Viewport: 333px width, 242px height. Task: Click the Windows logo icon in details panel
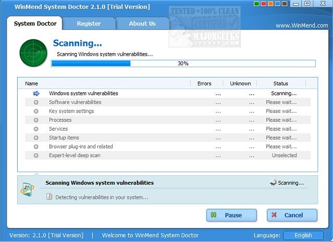pos(28,189)
